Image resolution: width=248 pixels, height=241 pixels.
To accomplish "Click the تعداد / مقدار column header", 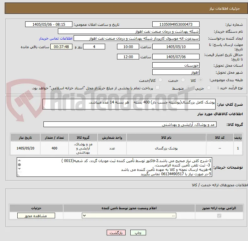I will [x=54, y=137].
